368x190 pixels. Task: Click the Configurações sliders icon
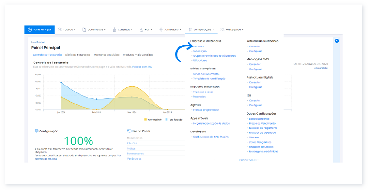click(x=190, y=29)
